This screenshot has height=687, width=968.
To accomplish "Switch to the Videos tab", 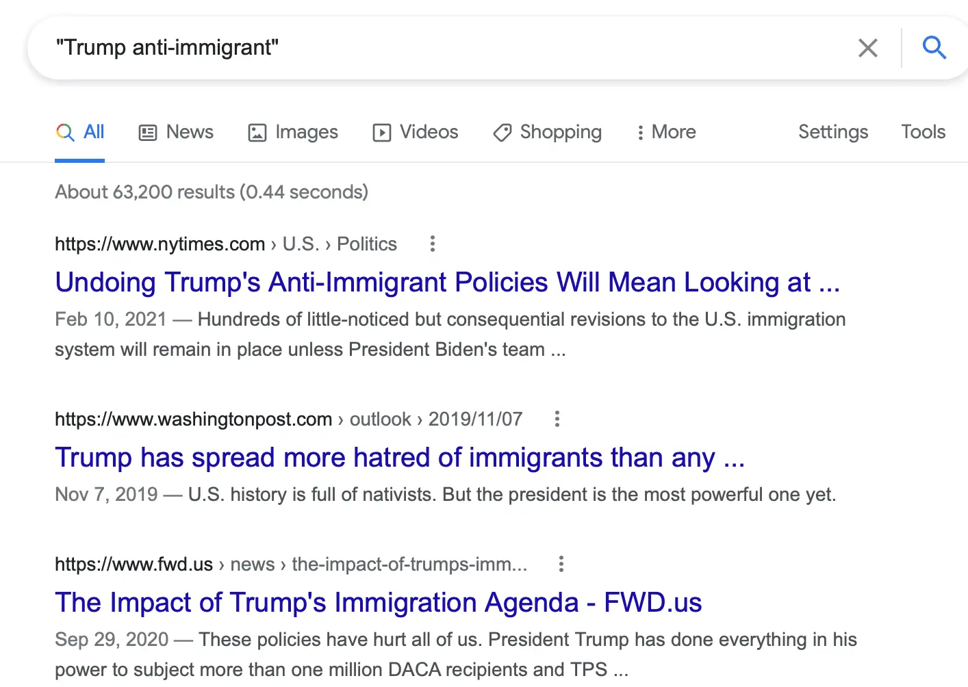I will tap(416, 132).
